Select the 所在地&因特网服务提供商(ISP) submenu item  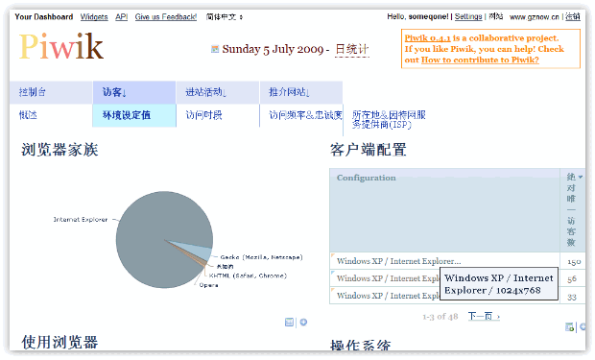tap(389, 120)
